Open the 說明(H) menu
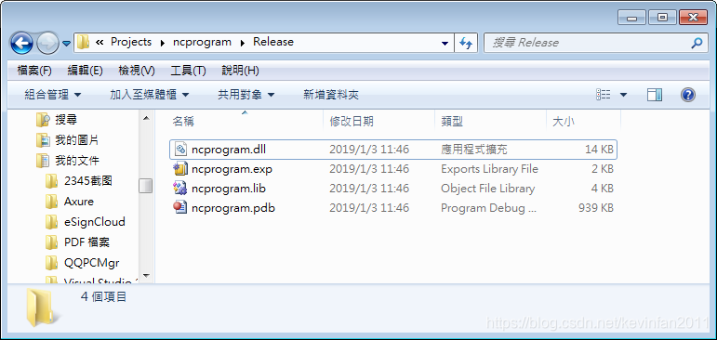The width and height of the screenshot is (717, 340). [x=240, y=71]
